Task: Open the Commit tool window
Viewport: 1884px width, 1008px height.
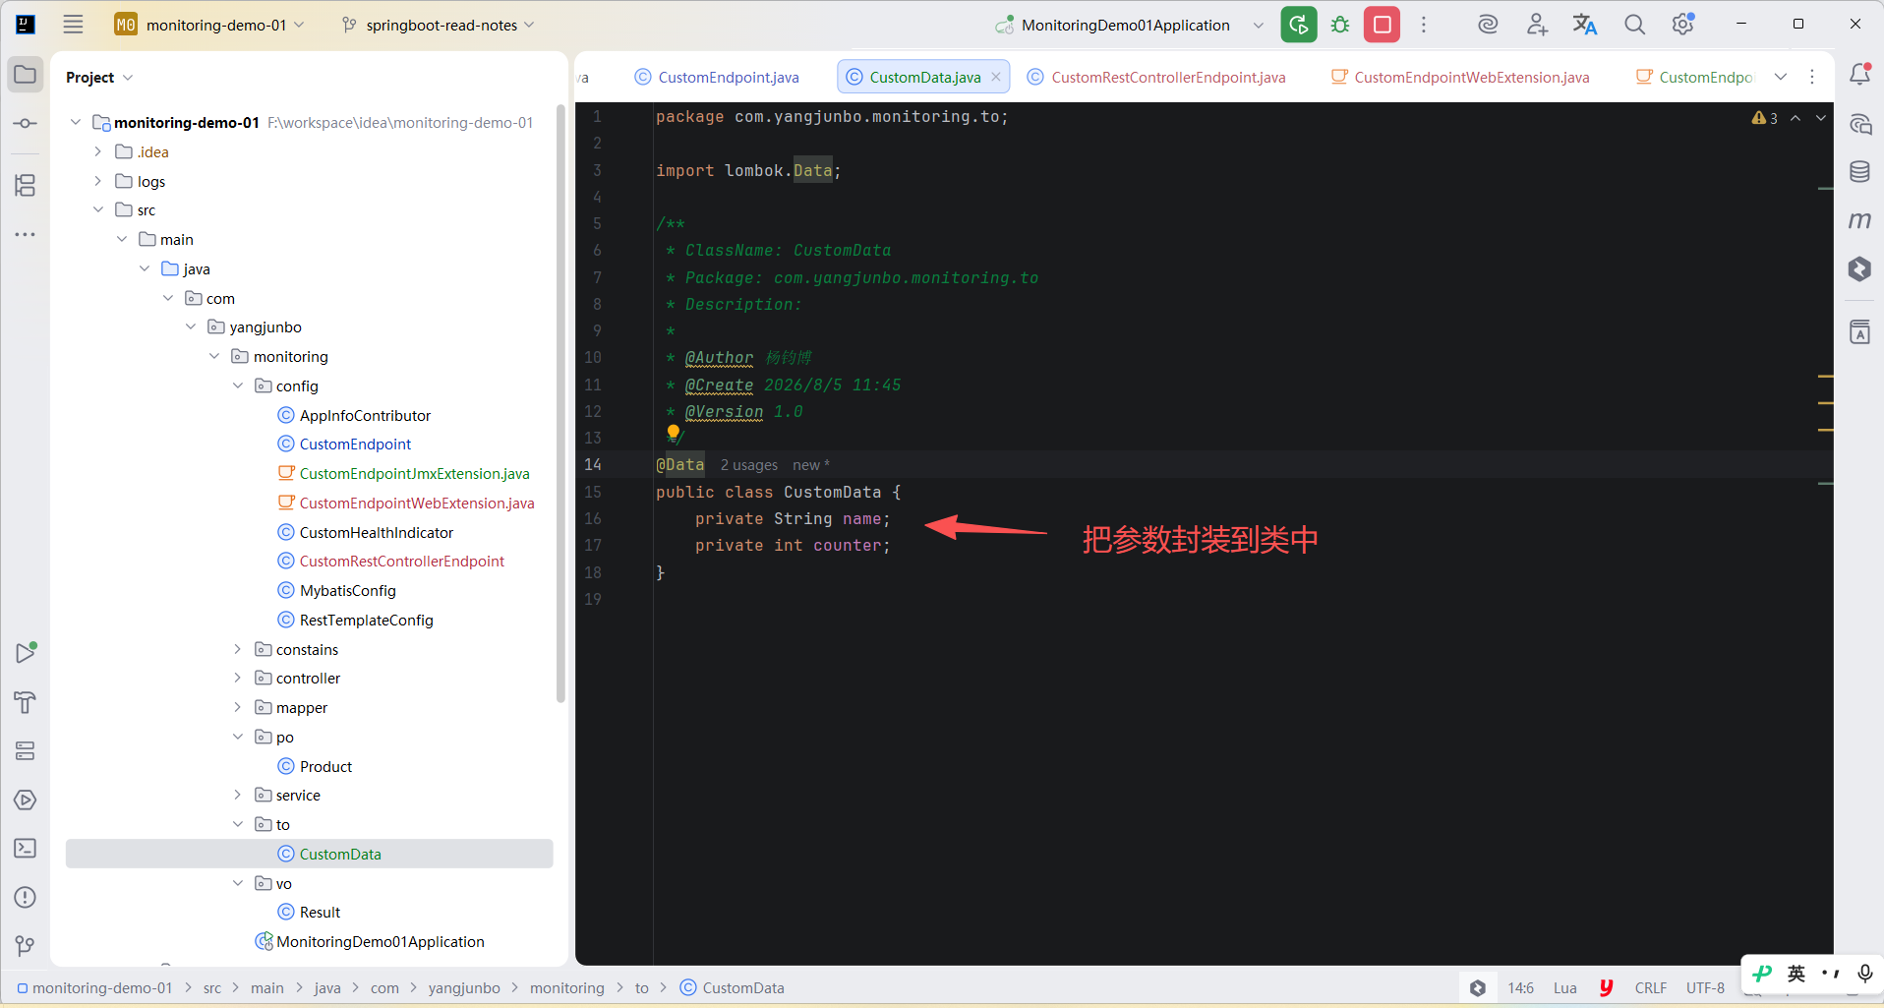Action: tap(26, 124)
